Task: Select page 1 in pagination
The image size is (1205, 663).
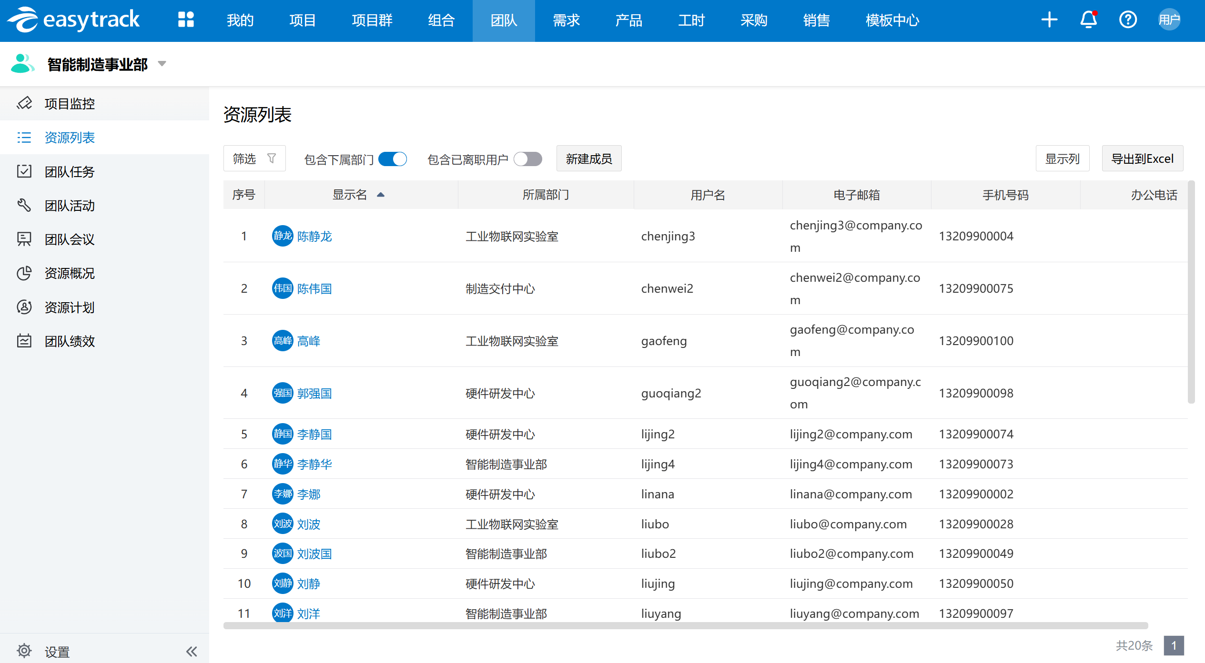Action: [x=1174, y=645]
